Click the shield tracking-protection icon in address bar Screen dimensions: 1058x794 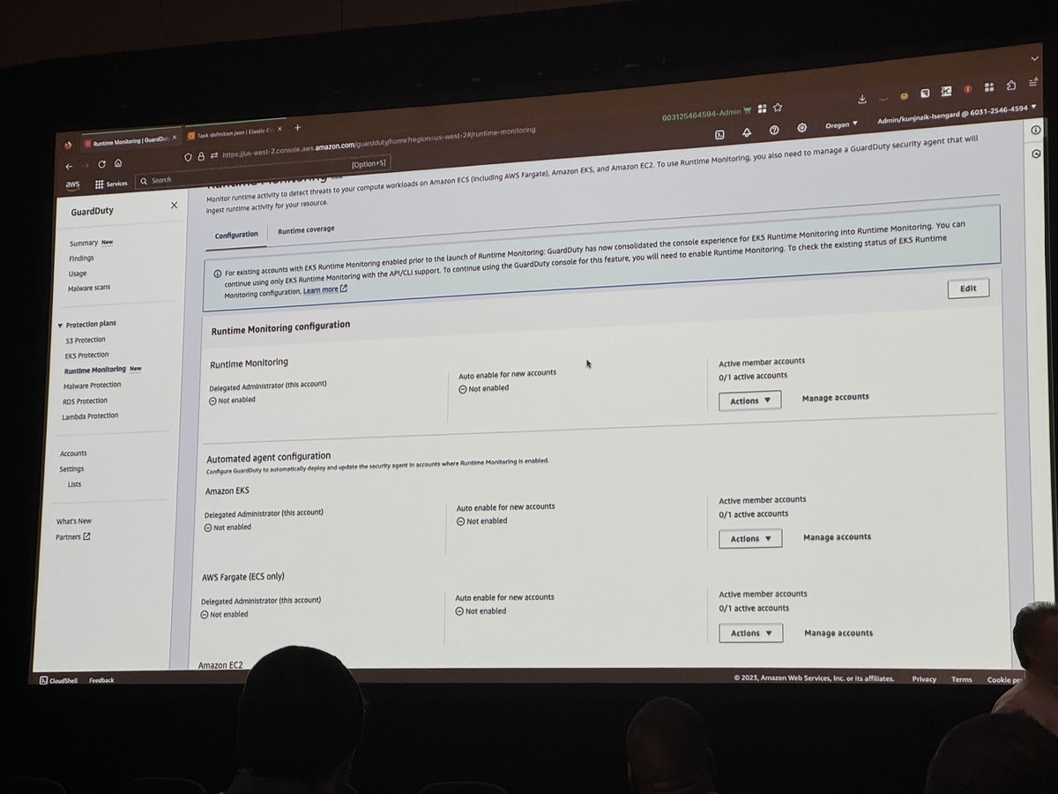tap(188, 157)
